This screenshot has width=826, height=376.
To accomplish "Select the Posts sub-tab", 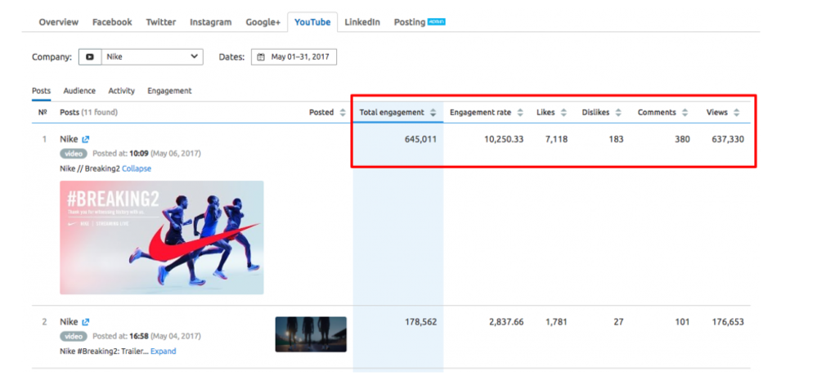I will (x=41, y=91).
